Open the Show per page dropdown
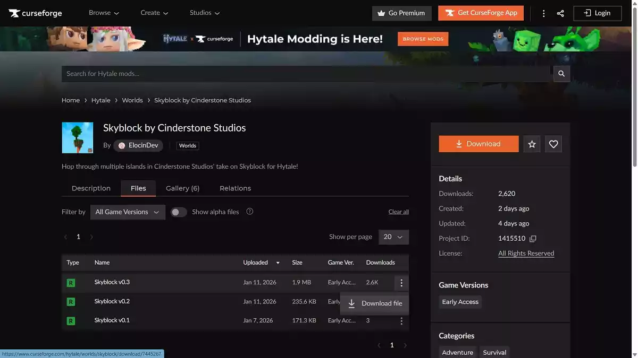 pos(393,237)
